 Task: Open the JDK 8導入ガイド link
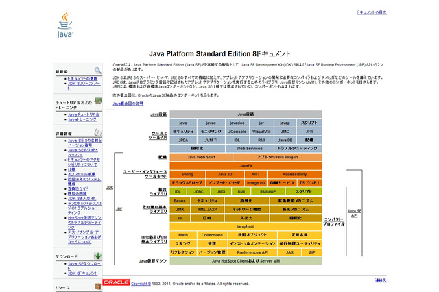coord(82,198)
